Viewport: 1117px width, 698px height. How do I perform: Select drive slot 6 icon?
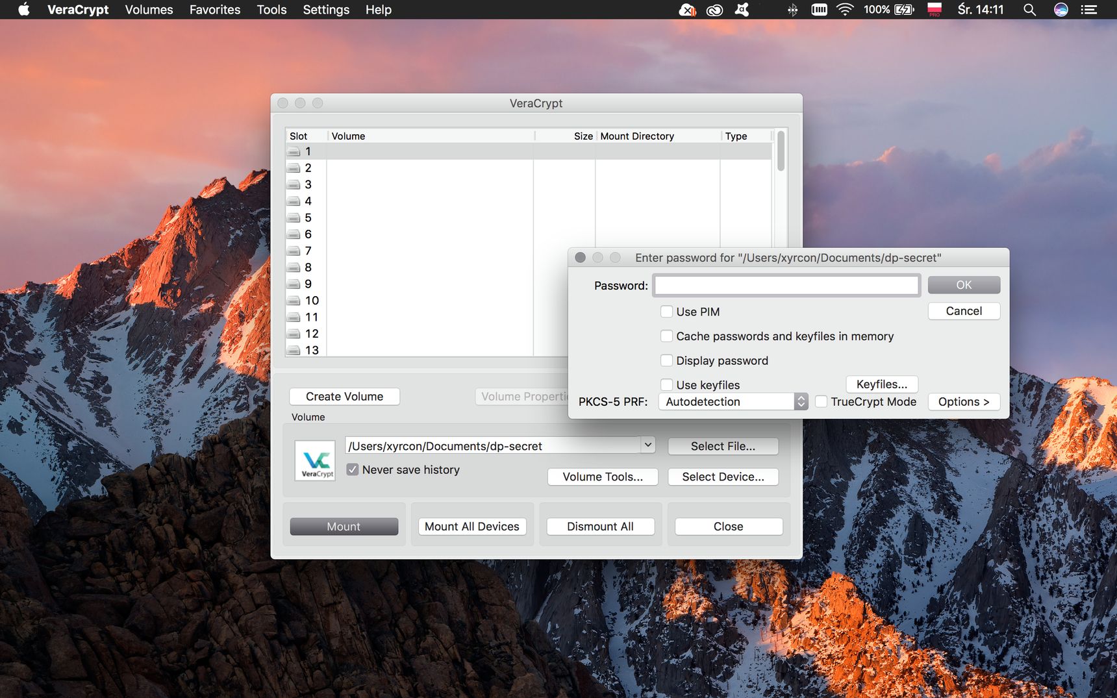click(294, 234)
